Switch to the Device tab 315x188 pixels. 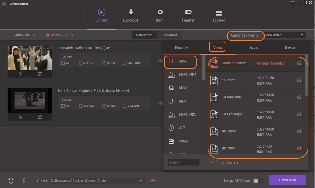pos(290,47)
